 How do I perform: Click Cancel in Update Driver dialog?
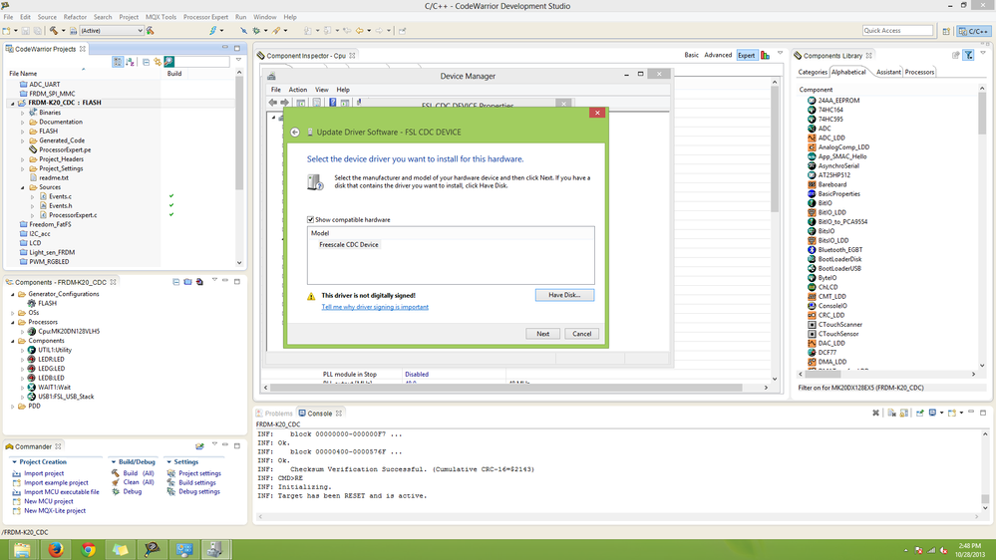[581, 334]
